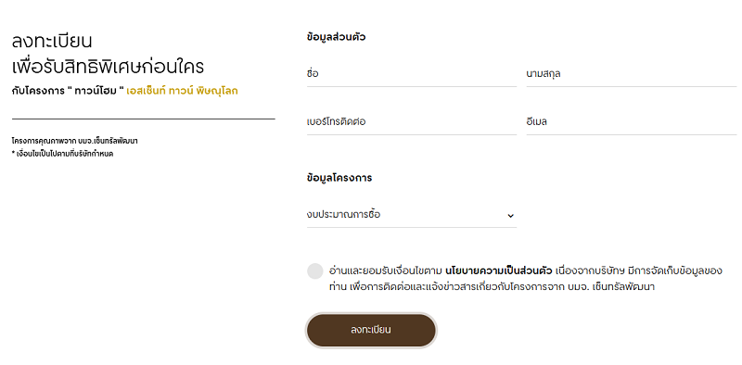The height and width of the screenshot is (365, 742).
Task: Click the อ่านและยอมรับเงื่อนไขตาม consent label text
Action: point(386,271)
